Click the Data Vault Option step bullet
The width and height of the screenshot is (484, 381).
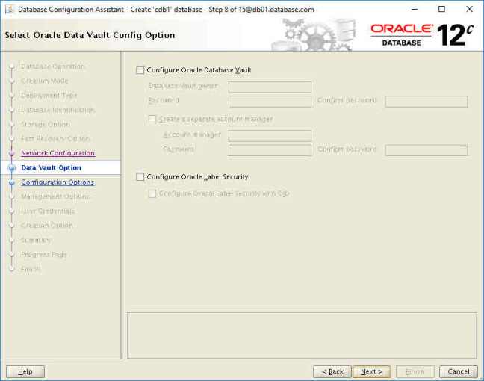pyautogui.click(x=11, y=168)
